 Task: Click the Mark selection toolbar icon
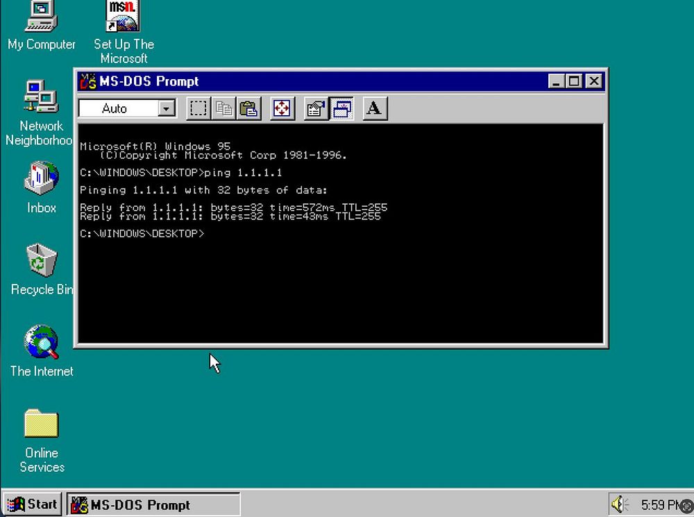point(198,108)
